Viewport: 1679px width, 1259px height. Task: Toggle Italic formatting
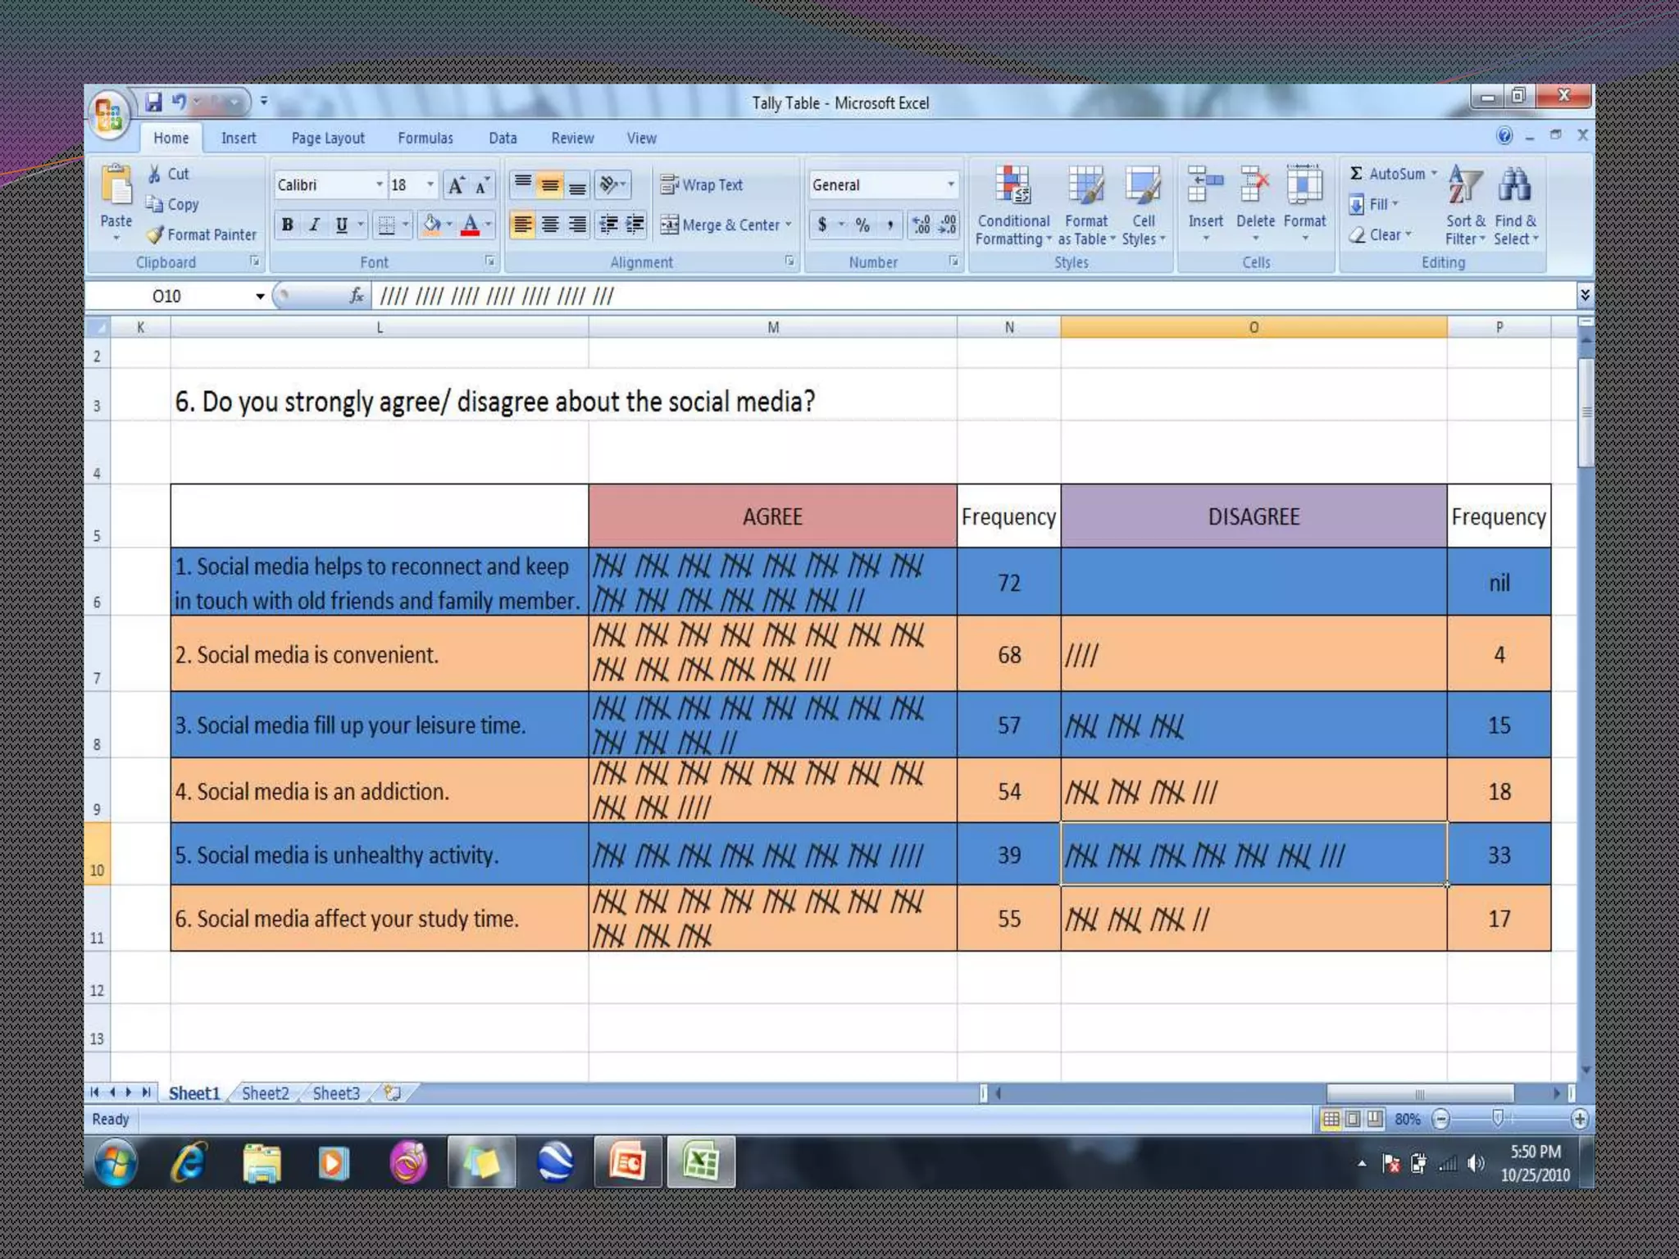(x=315, y=225)
